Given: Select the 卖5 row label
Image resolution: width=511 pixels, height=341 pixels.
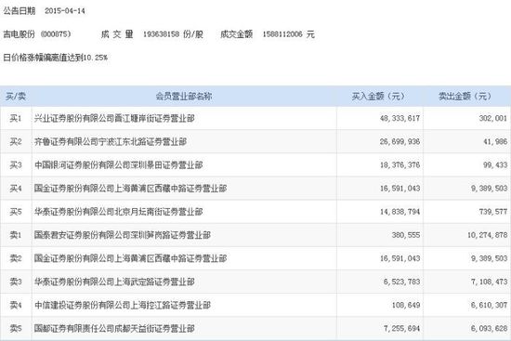Looking at the screenshot, I should click(x=16, y=329).
